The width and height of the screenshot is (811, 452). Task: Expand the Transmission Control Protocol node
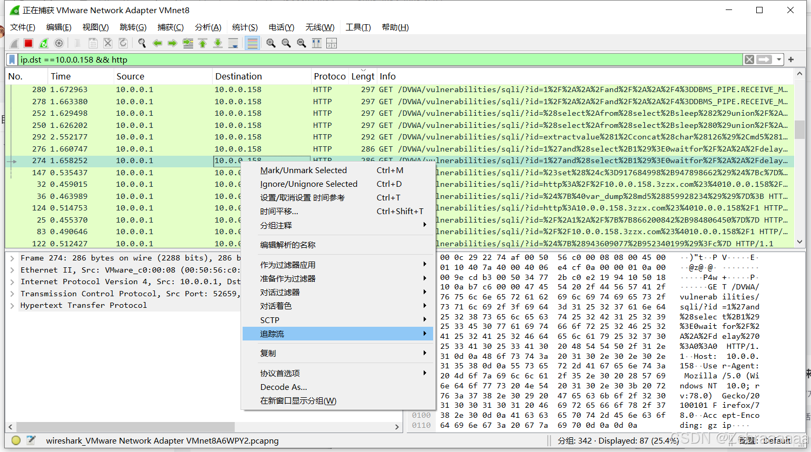click(12, 294)
